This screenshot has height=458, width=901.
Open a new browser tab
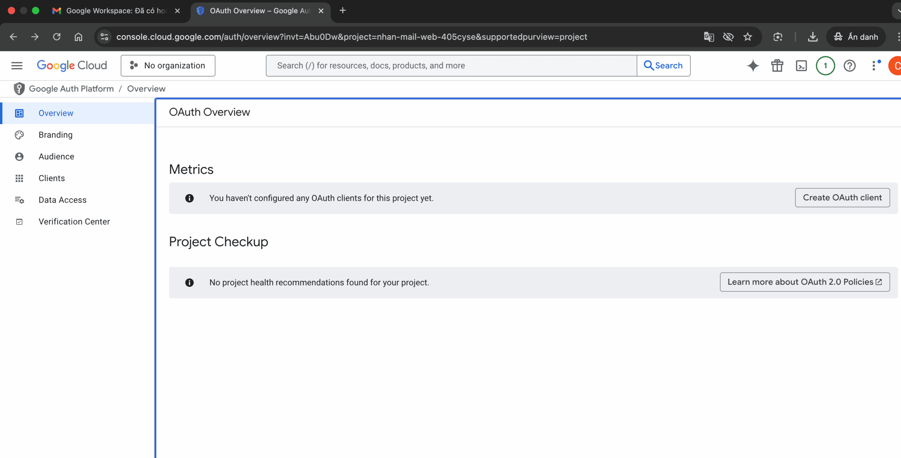[x=343, y=11]
